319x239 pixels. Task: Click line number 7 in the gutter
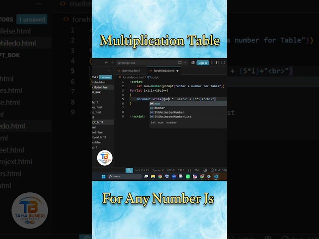click(123, 108)
